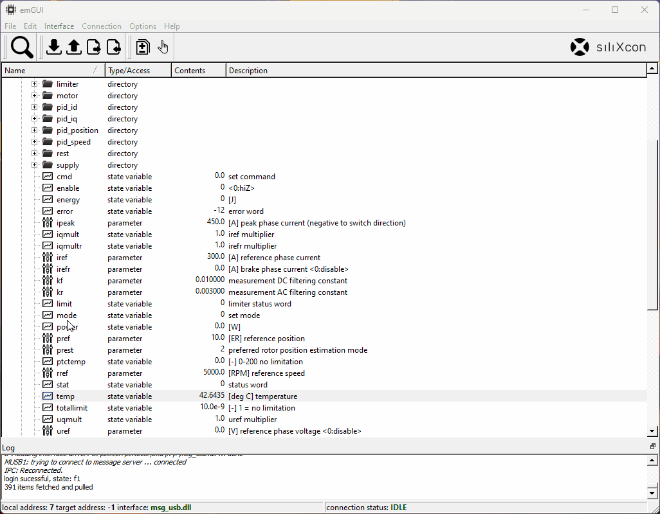This screenshot has height=514, width=660.
Task: Expand the rest directory
Action: [x=35, y=154]
